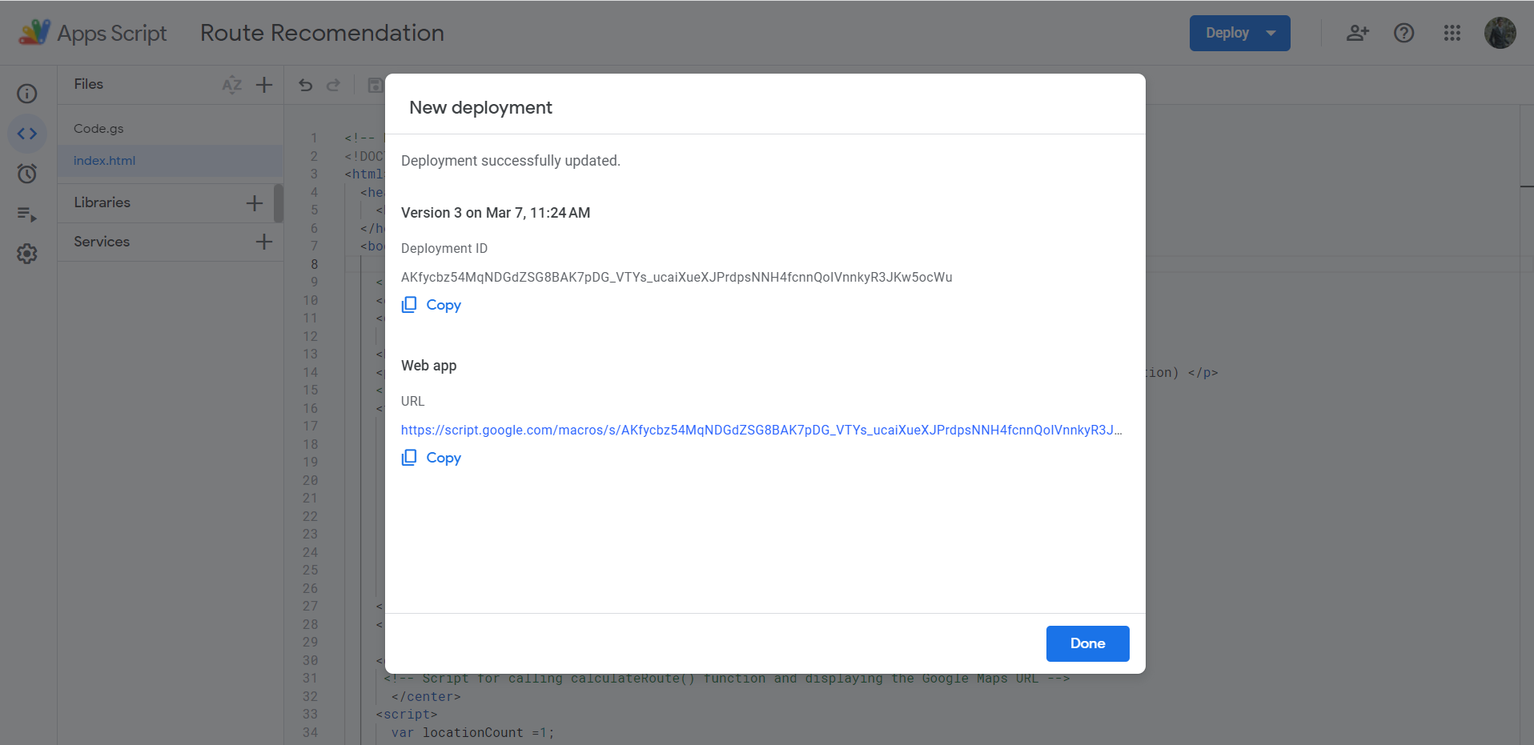The height and width of the screenshot is (745, 1534).
Task: Click the Services section header
Action: [102, 242]
